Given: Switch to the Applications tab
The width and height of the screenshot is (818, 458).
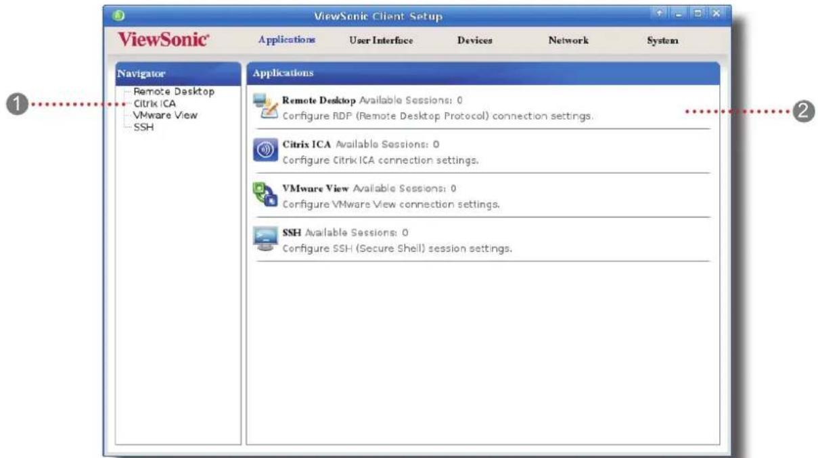Looking at the screenshot, I should click(x=287, y=41).
